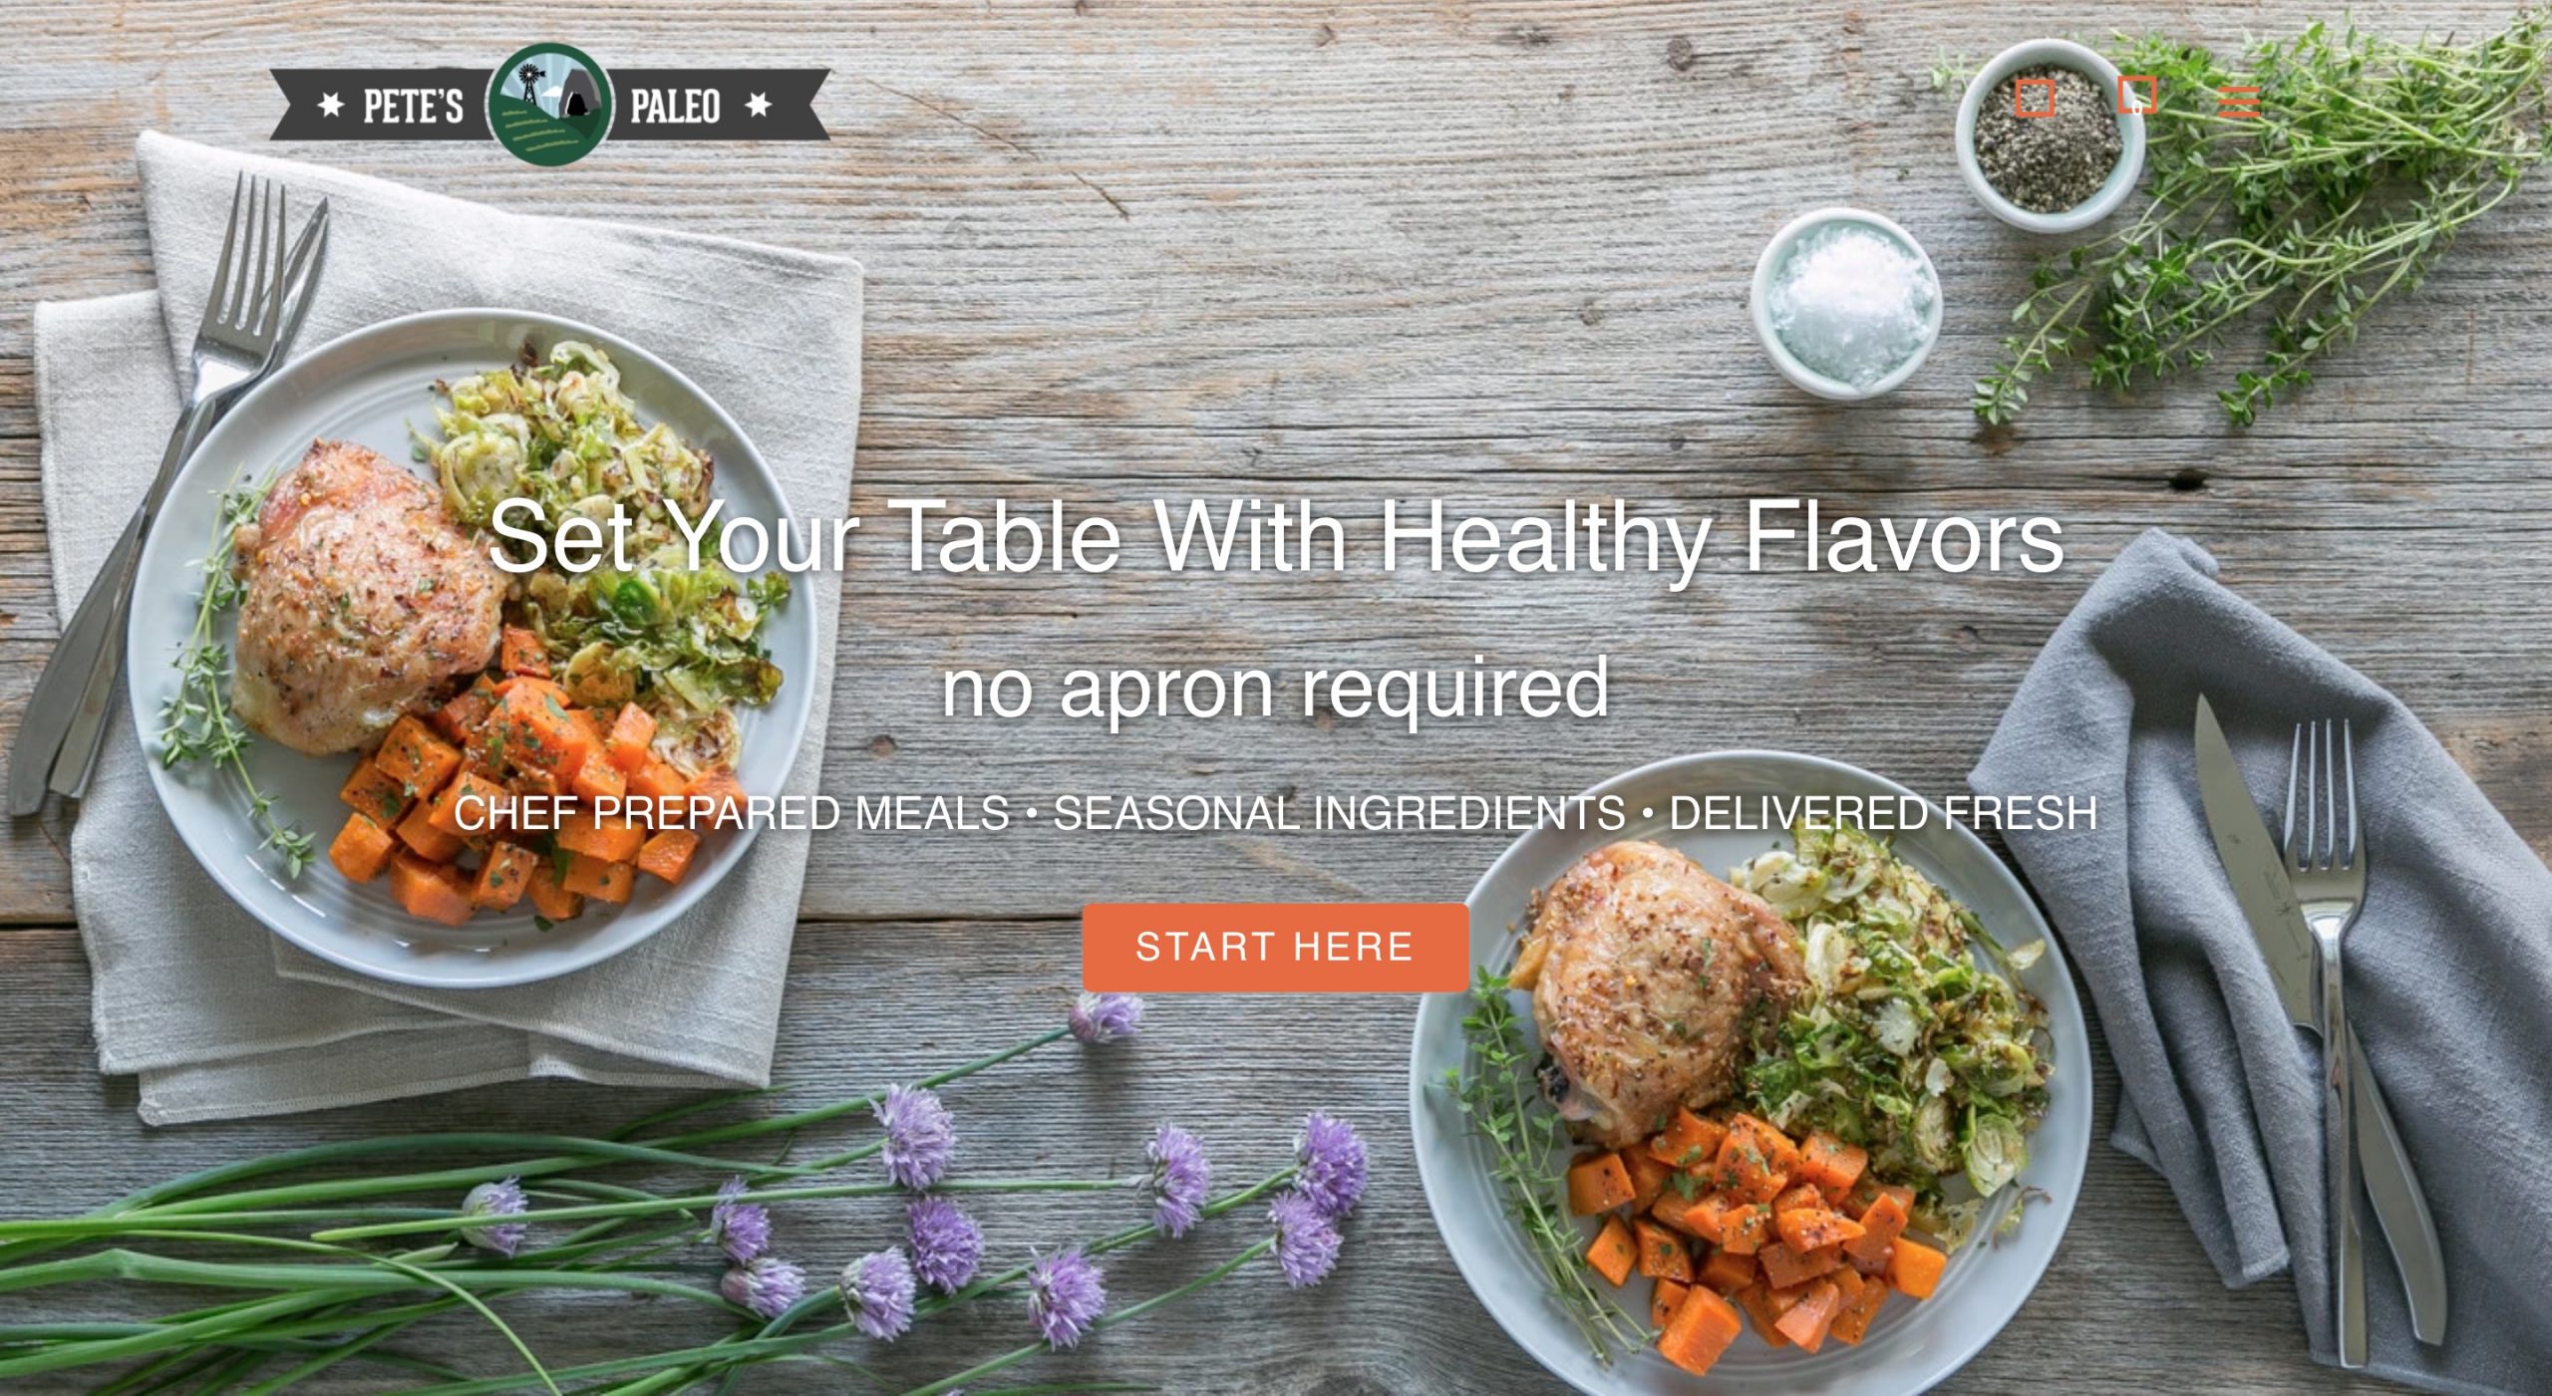Click the left star in the logo ribbon
This screenshot has width=2552, height=1396.
tap(332, 104)
